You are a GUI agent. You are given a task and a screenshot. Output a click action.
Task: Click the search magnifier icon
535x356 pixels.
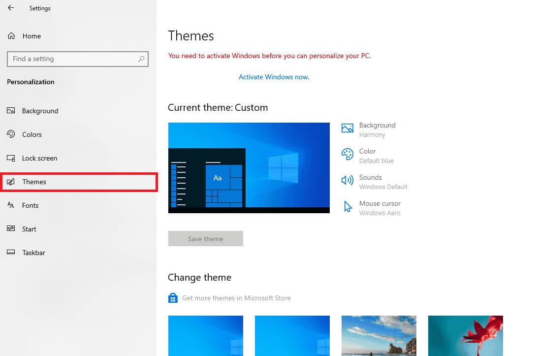pyautogui.click(x=141, y=59)
